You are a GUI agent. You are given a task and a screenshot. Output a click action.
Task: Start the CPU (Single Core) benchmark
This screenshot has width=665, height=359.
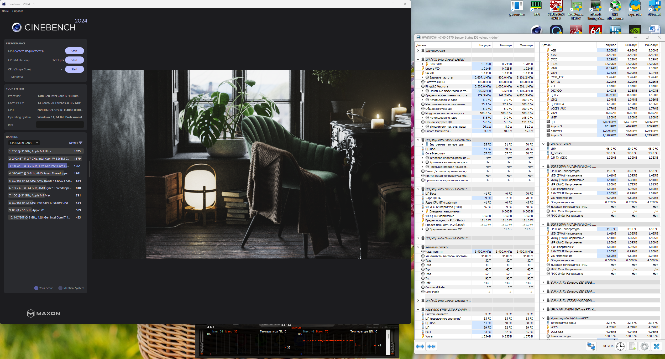74,69
